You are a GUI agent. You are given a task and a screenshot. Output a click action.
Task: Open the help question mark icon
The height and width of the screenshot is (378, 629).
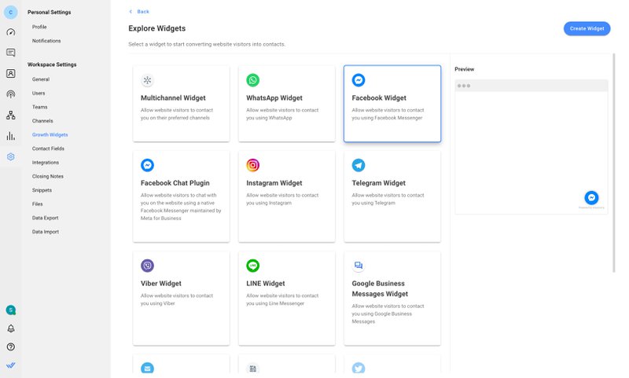(11, 347)
